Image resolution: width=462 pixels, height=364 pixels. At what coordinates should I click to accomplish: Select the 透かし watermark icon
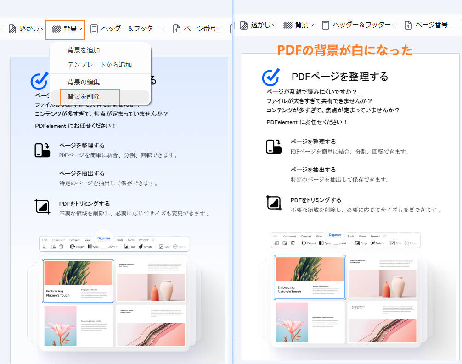pyautogui.click(x=12, y=28)
